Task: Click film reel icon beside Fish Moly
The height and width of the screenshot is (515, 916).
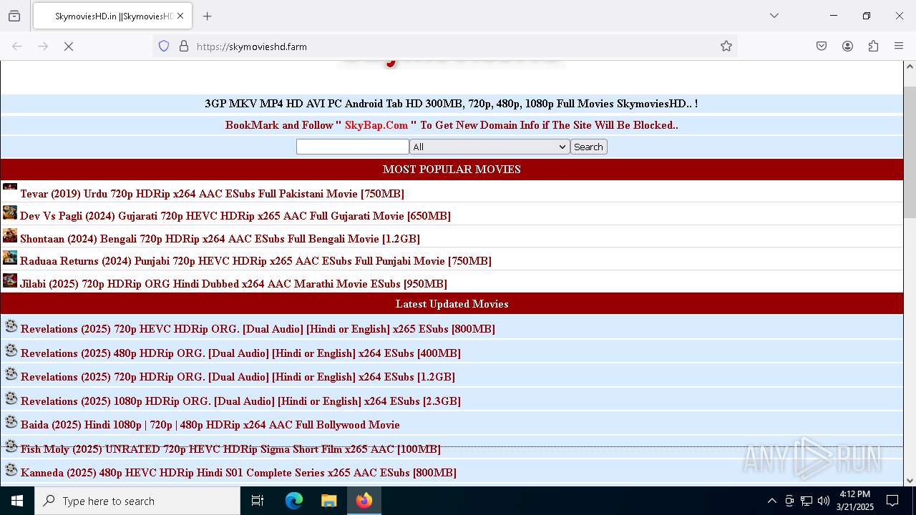Action: 11,446
